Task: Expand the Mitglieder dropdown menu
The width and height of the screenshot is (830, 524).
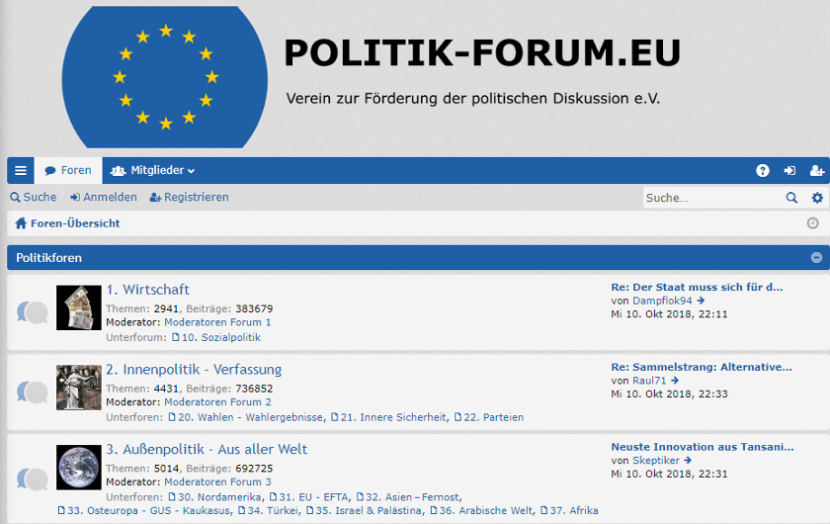Action: [152, 171]
